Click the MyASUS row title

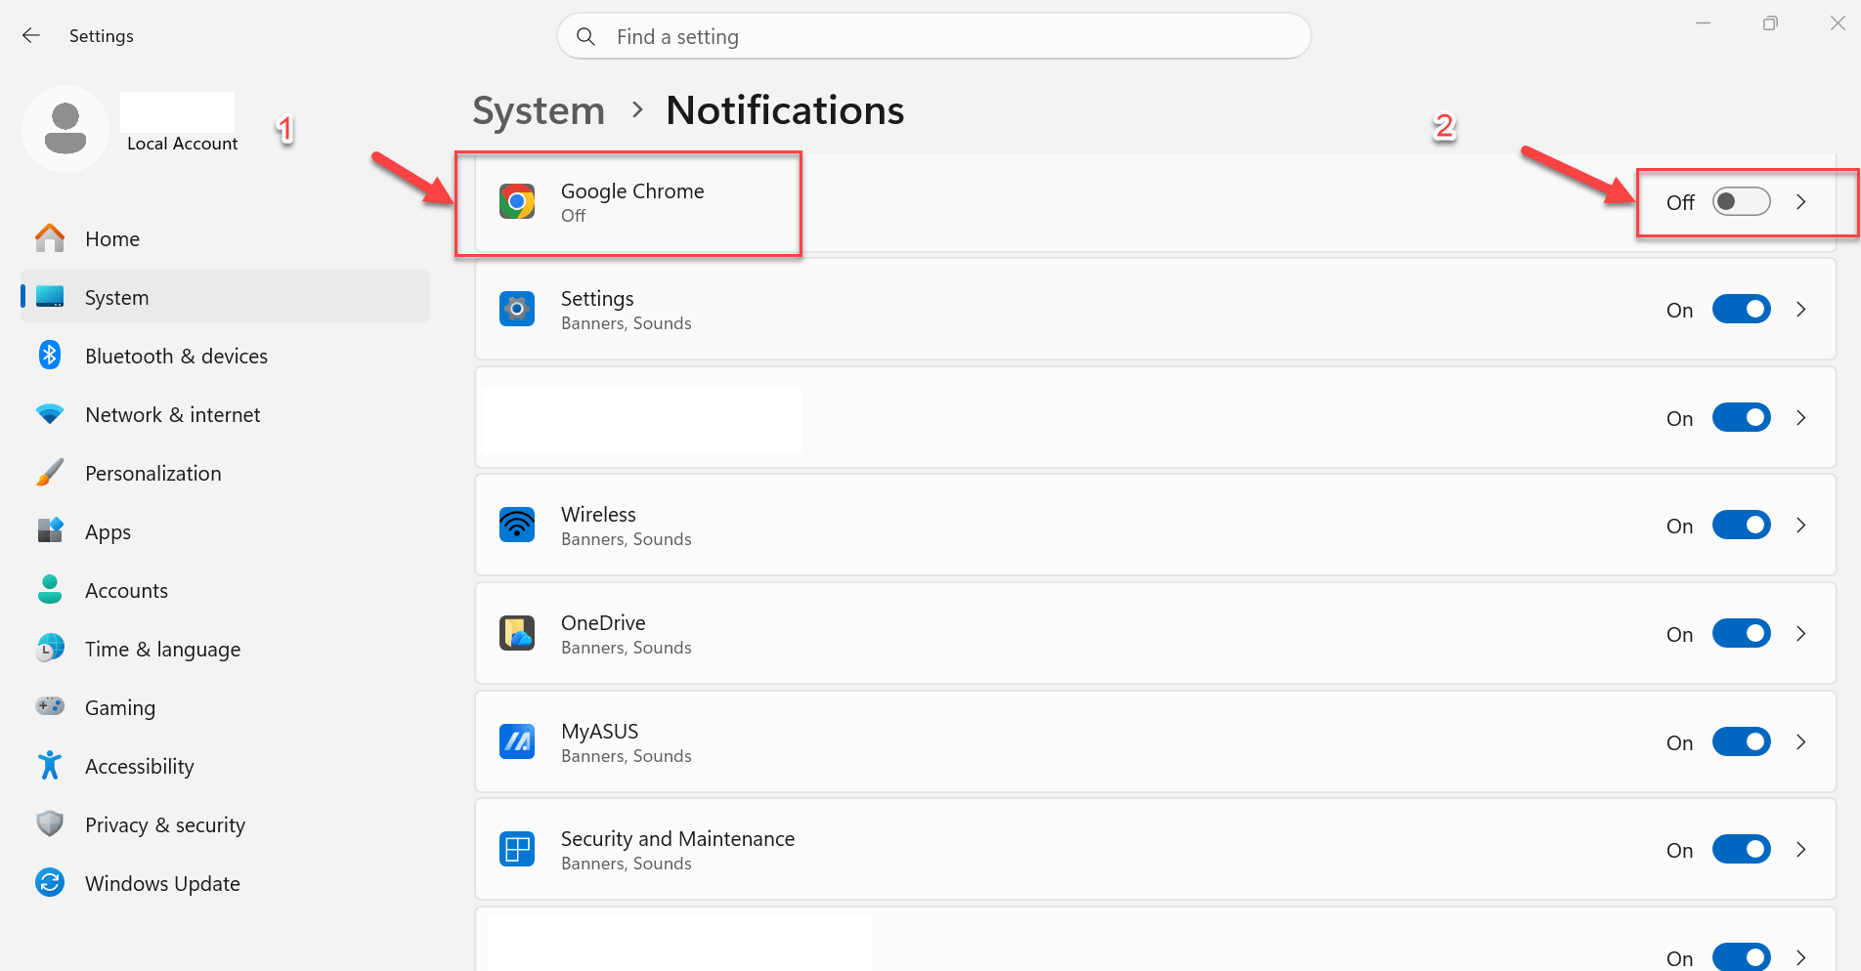(x=599, y=731)
